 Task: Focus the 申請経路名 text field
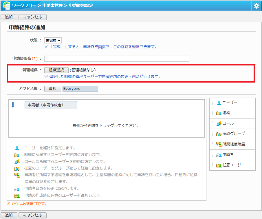point(116,59)
